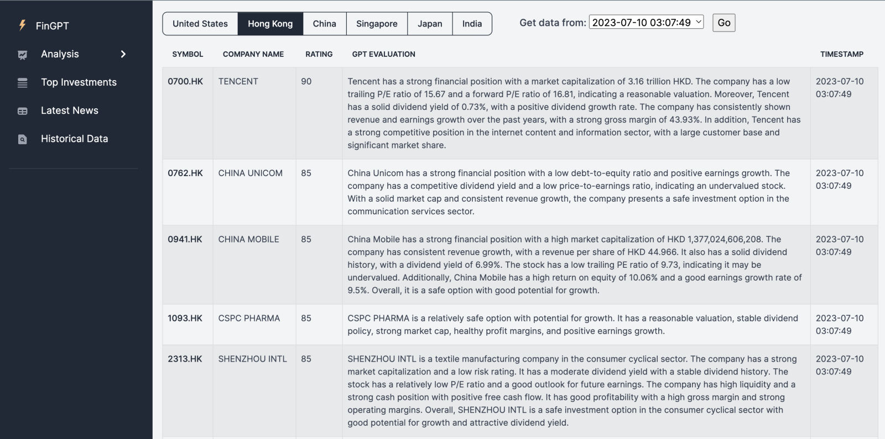The height and width of the screenshot is (439, 885).
Task: Click CSPC Pharma's rating 85
Action: [306, 318]
